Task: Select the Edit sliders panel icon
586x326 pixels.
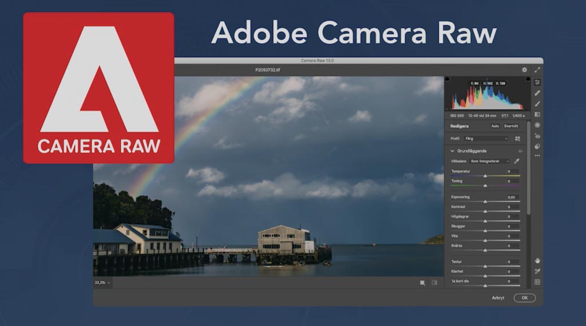Action: [537, 83]
